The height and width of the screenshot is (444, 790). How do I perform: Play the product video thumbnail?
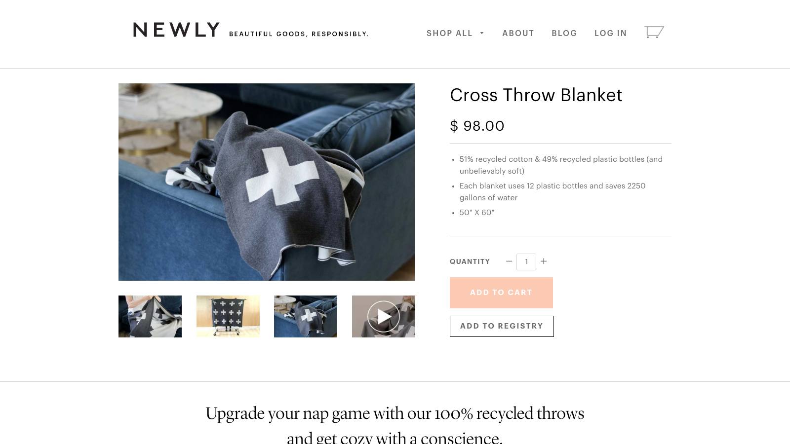(384, 316)
